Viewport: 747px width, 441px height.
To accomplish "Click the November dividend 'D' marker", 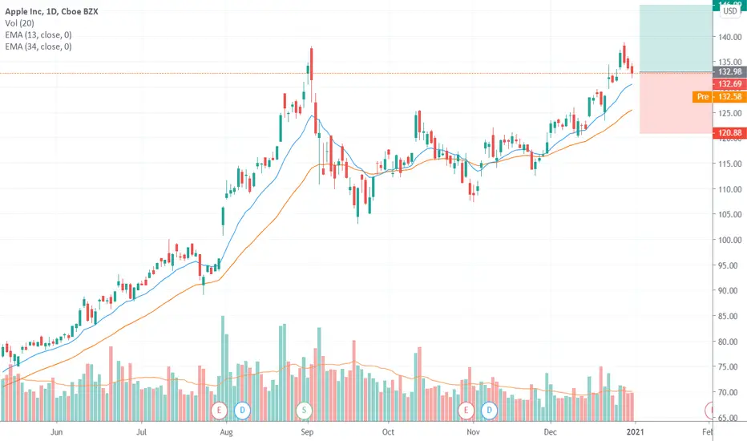I will (489, 410).
